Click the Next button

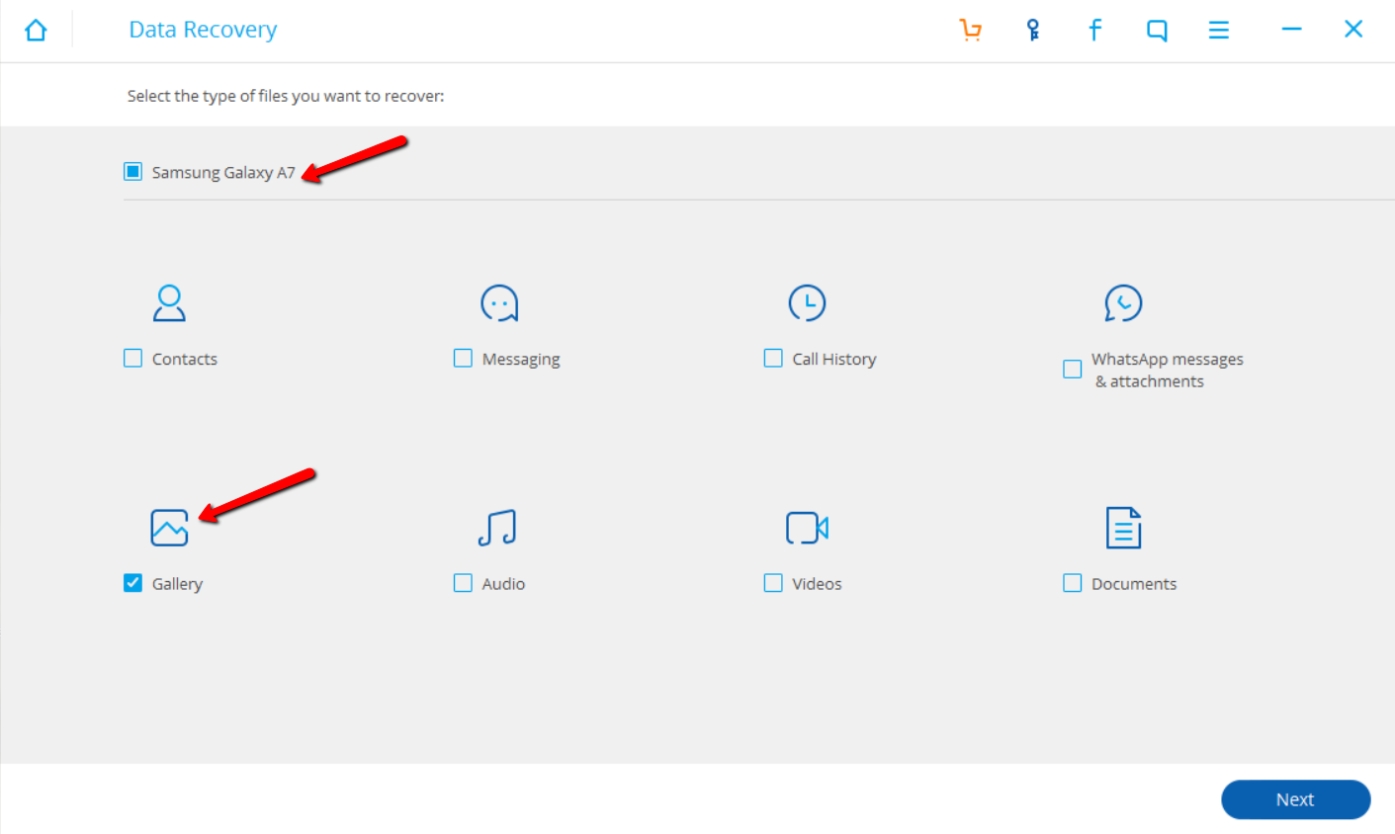pyautogui.click(x=1295, y=799)
